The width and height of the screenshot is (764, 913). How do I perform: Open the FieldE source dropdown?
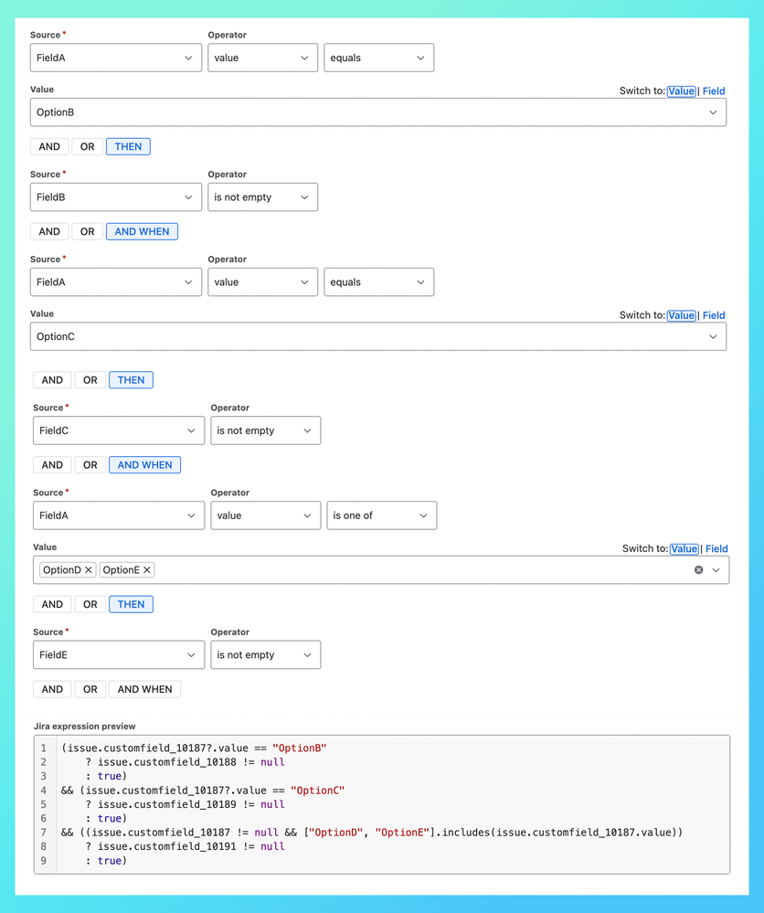coord(119,655)
